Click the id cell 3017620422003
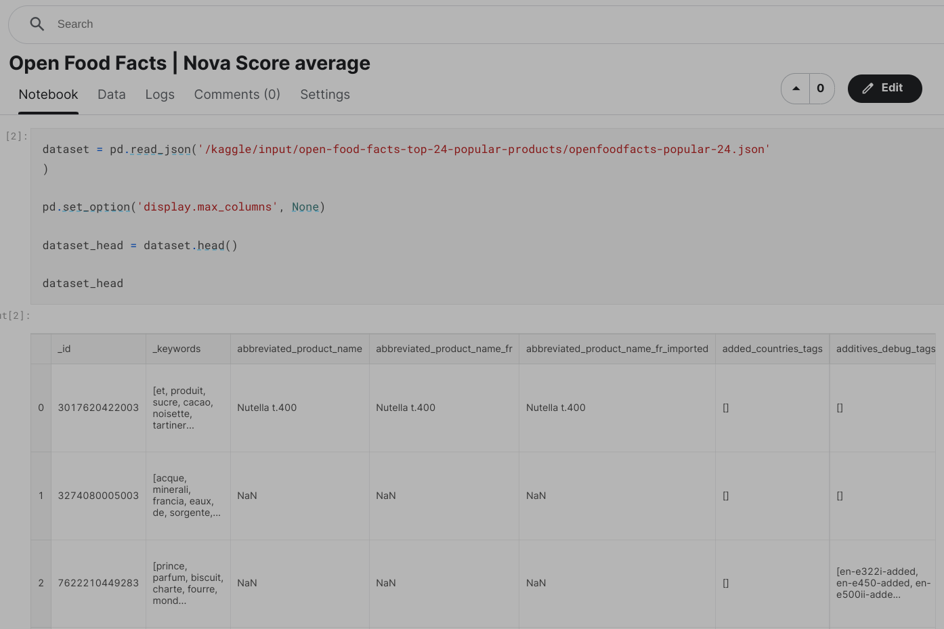The width and height of the screenshot is (944, 629). coord(98,408)
